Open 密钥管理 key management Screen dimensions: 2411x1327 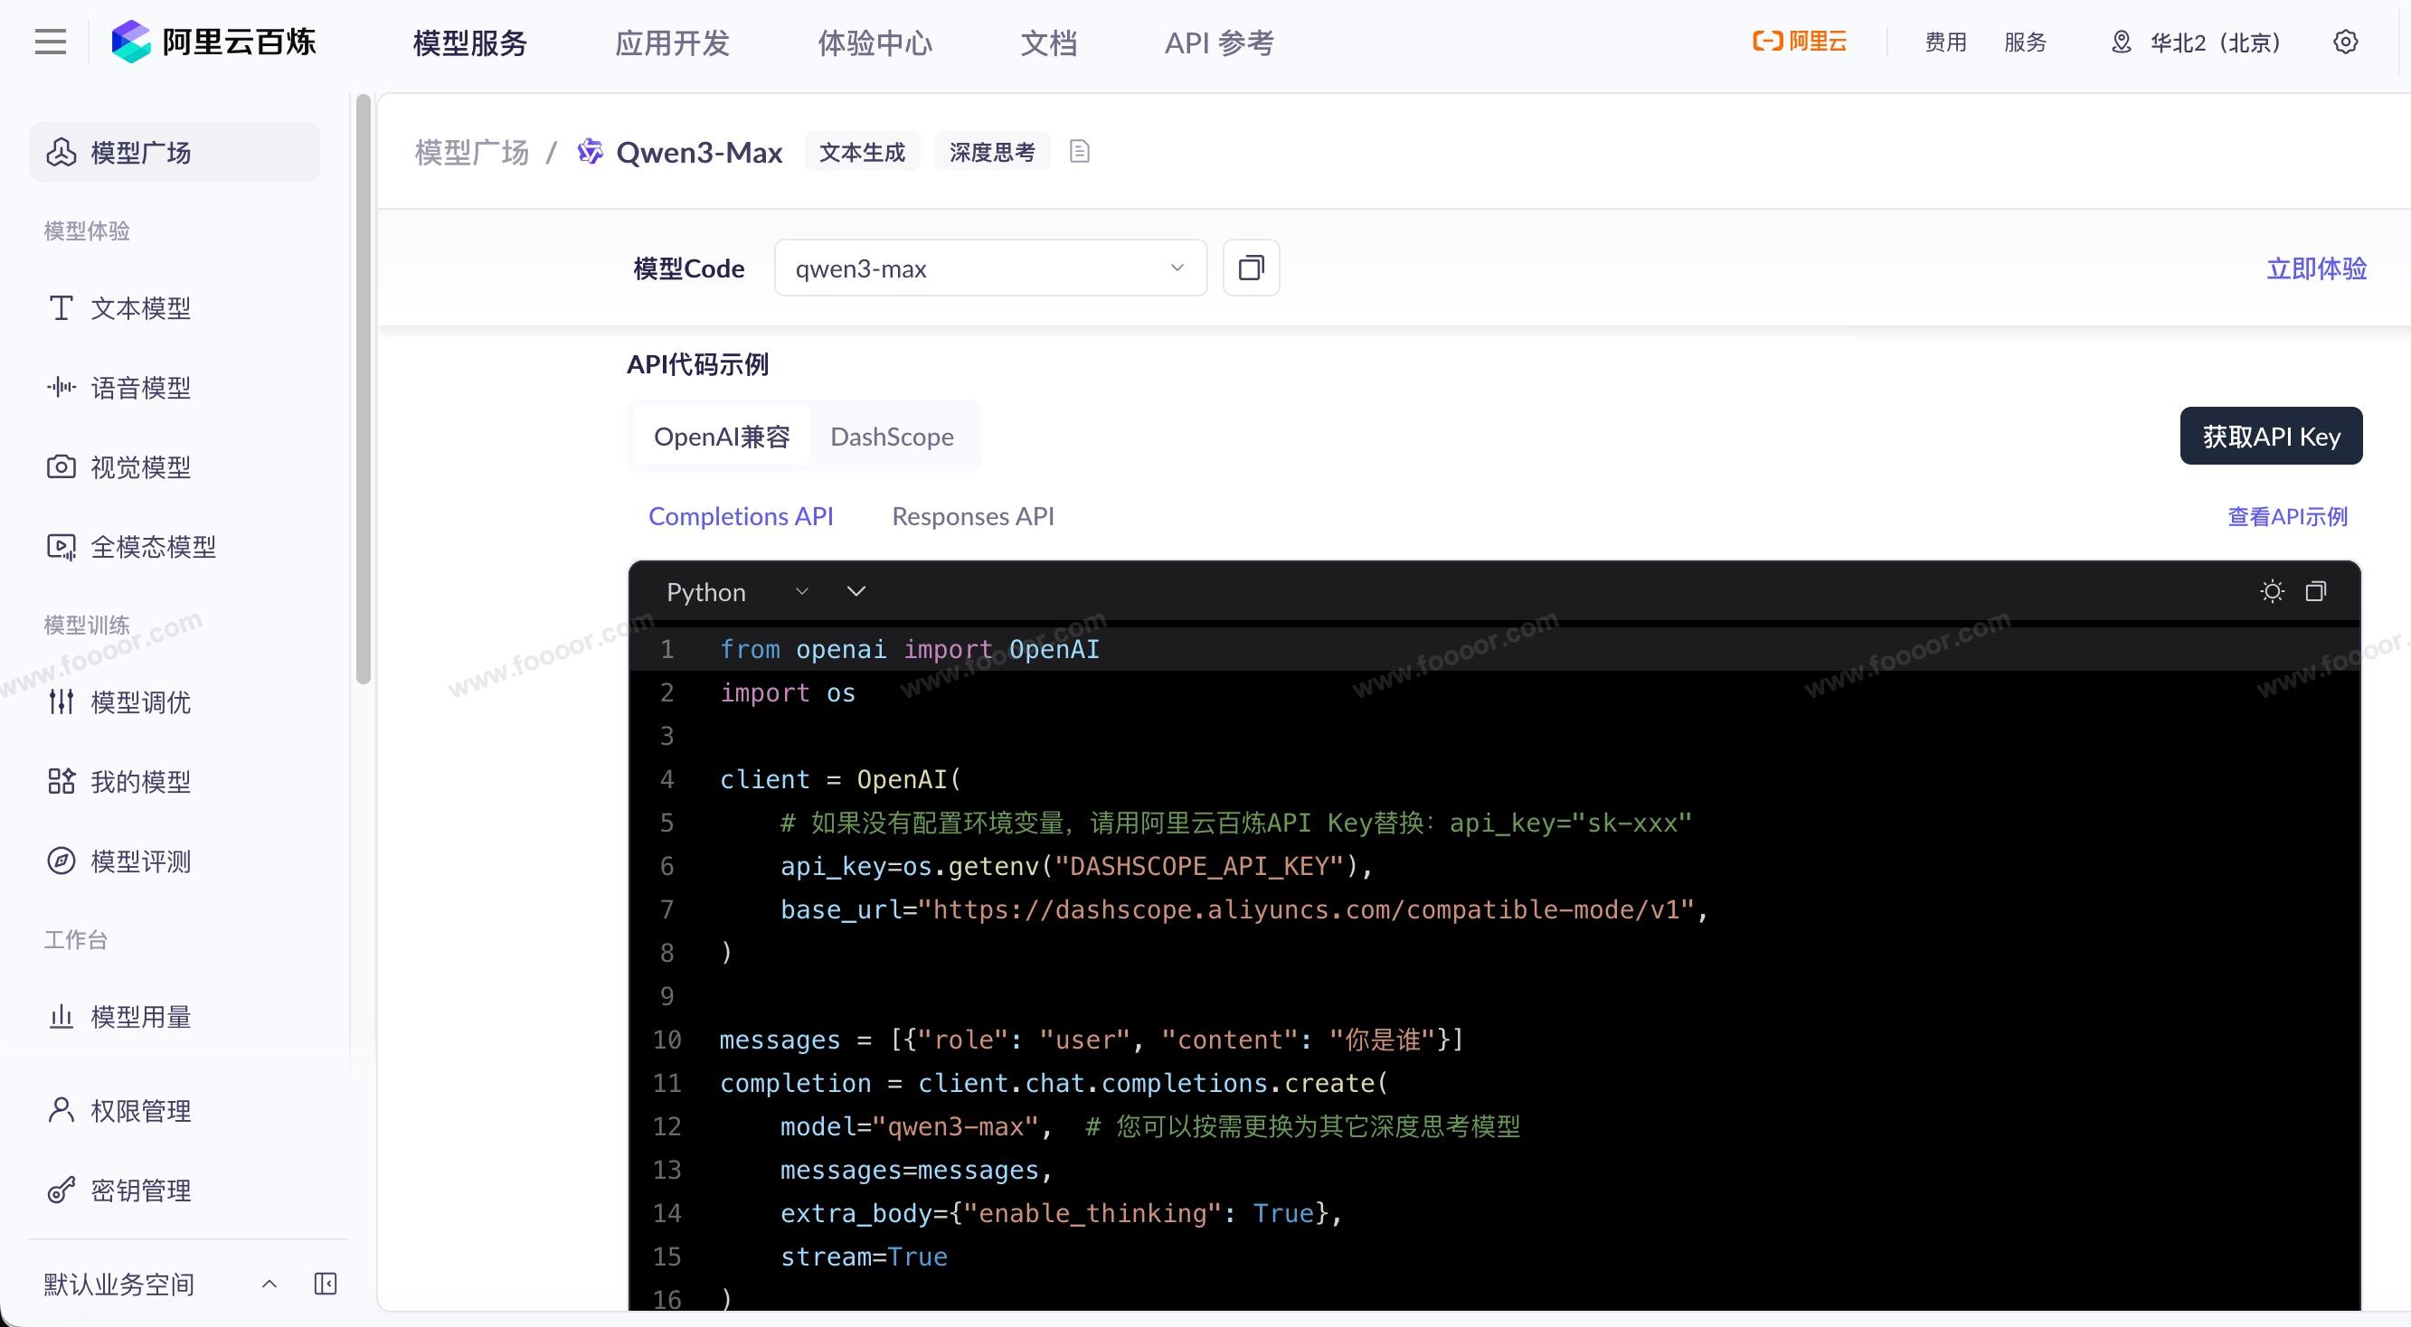tap(140, 1191)
